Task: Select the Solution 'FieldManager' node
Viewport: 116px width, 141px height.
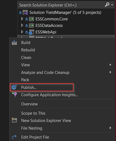Action: [65, 12]
